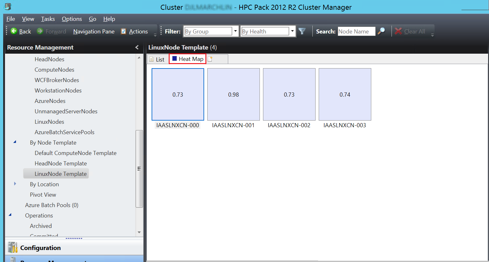The height and width of the screenshot is (262, 489).
Task: Apply filter using the funnel icon
Action: point(302,31)
